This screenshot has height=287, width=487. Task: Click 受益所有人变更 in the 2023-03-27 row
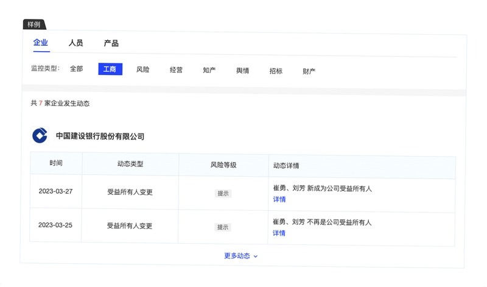[x=130, y=192]
